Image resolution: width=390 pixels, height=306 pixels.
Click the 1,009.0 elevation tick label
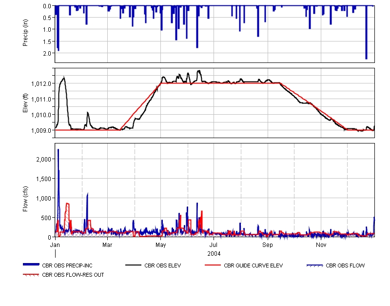click(41, 130)
